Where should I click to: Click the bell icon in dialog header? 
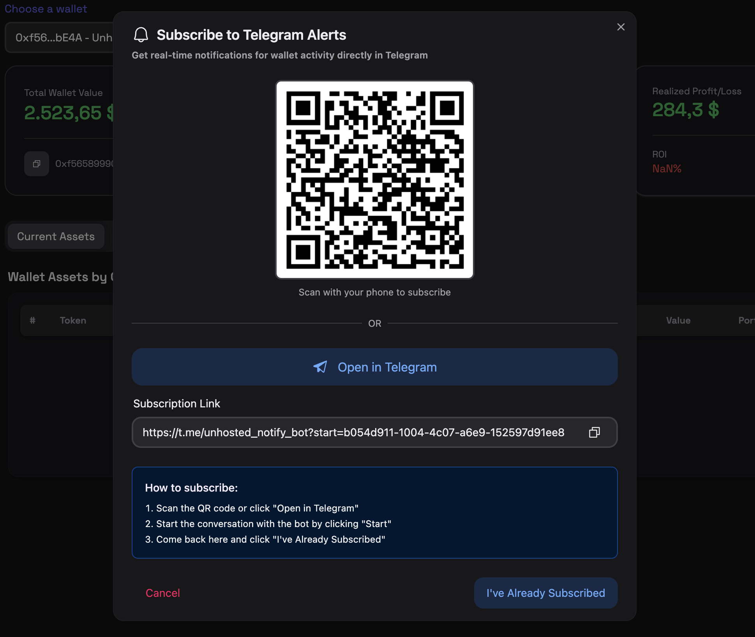coord(141,35)
